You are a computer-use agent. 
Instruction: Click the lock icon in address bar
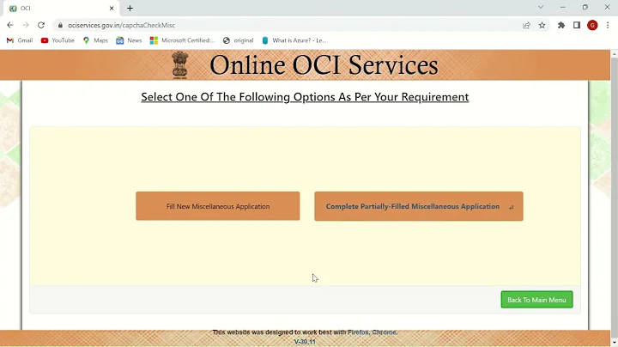pos(60,25)
